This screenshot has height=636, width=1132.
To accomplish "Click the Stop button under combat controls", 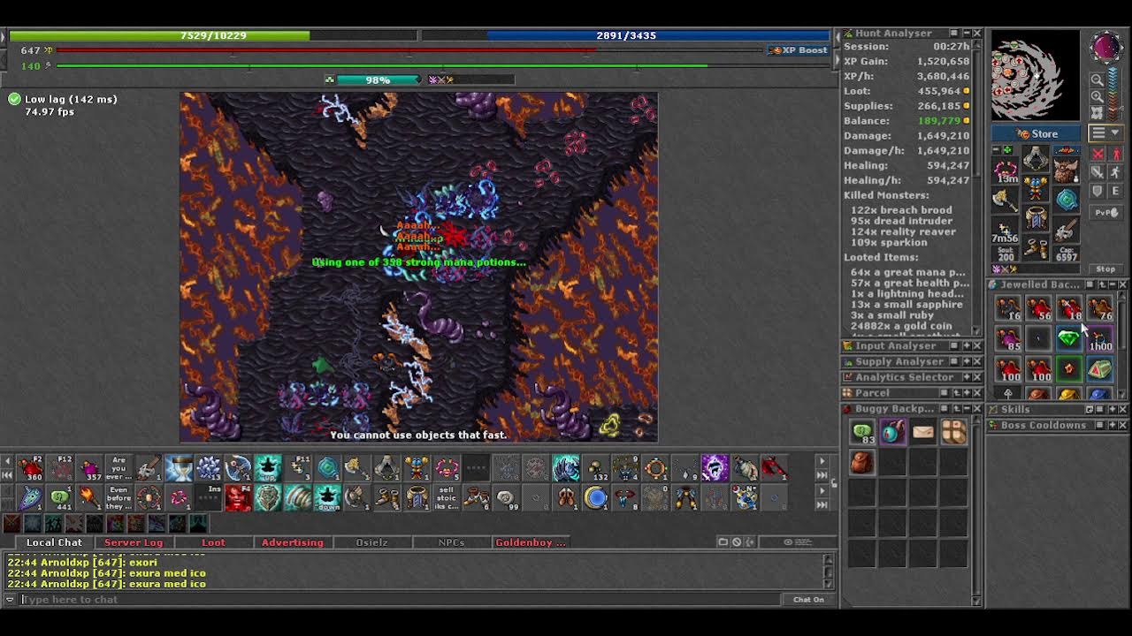I will [1106, 269].
